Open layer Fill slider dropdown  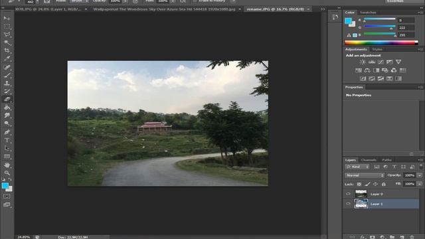pyautogui.click(x=420, y=184)
